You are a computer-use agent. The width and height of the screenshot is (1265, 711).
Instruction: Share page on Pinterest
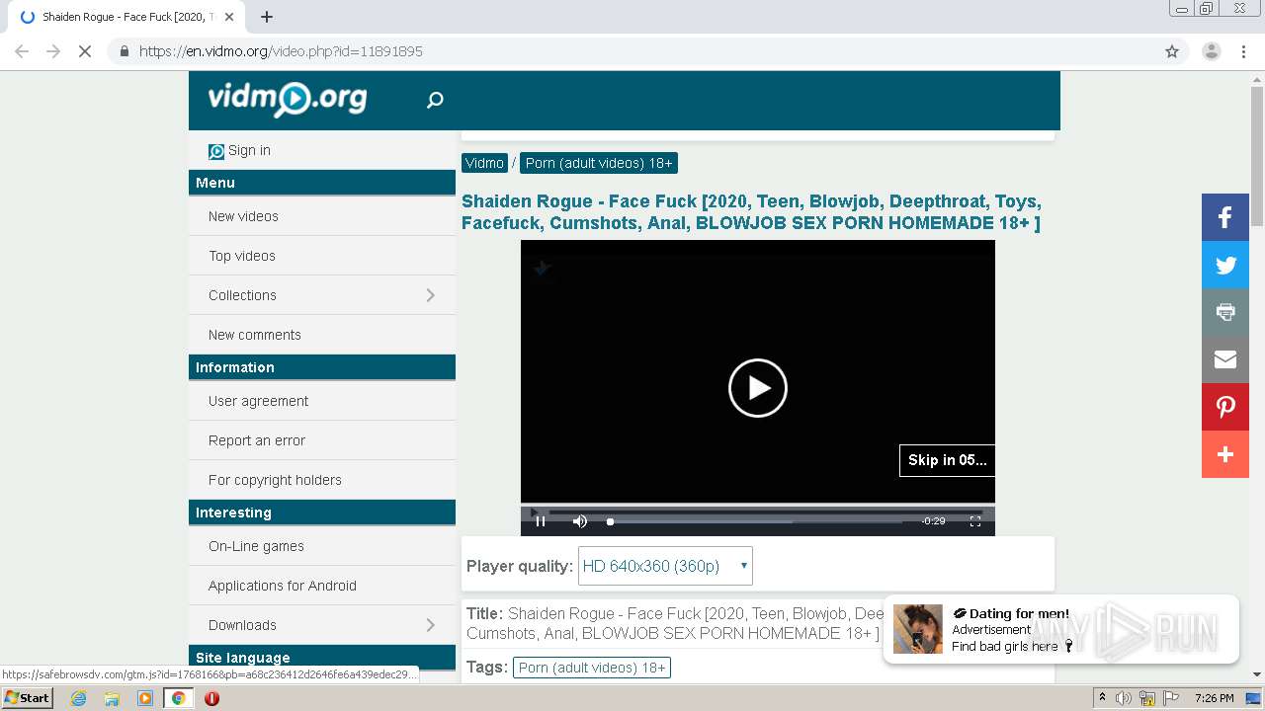[x=1225, y=407]
